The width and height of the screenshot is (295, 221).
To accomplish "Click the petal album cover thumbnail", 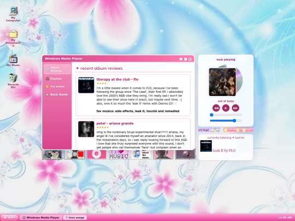I will point(86,129).
